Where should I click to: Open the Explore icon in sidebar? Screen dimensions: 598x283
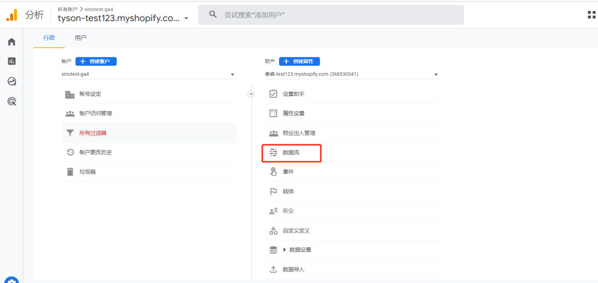pyautogui.click(x=12, y=81)
